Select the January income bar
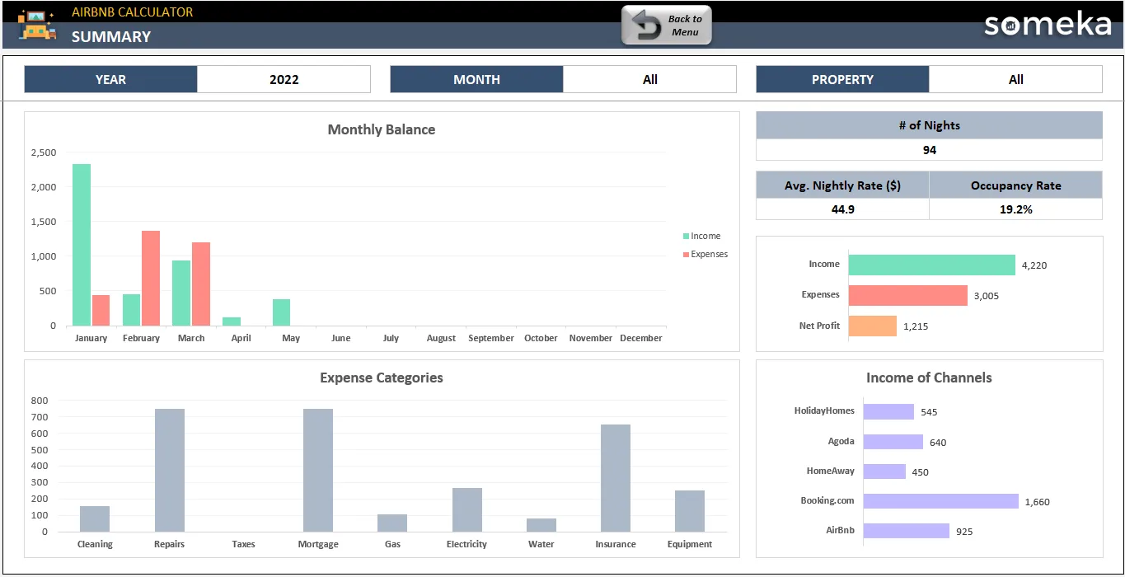Screen dimensions: 1125x577 tap(82, 245)
